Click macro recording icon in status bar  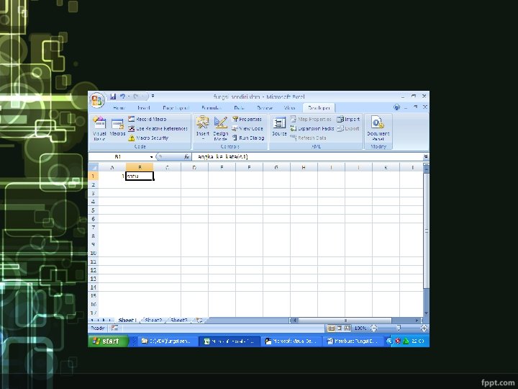114,328
